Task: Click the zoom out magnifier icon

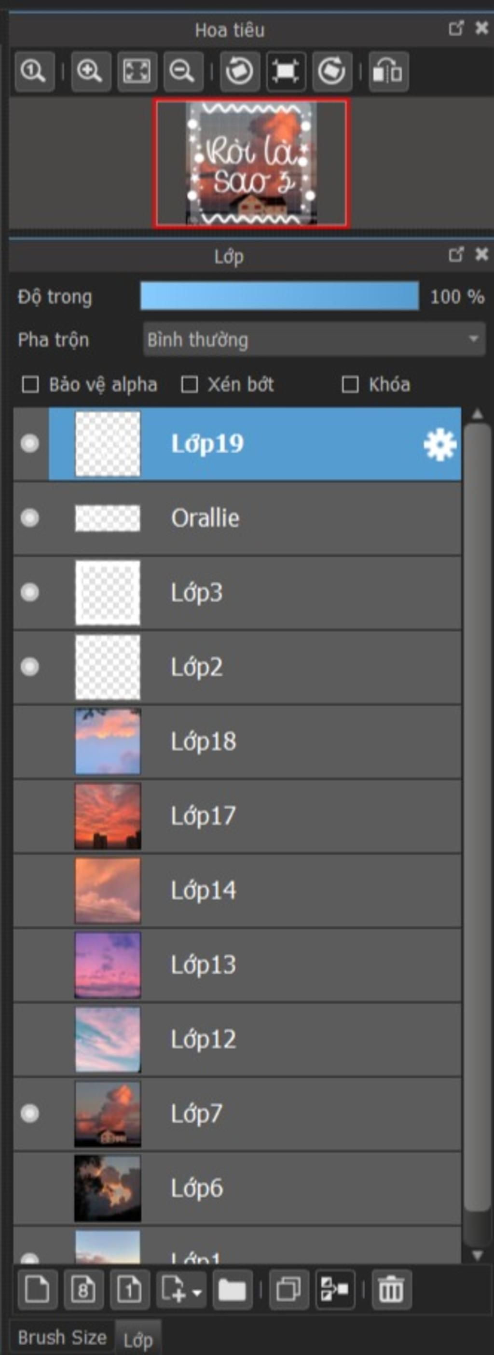Action: pos(183,71)
